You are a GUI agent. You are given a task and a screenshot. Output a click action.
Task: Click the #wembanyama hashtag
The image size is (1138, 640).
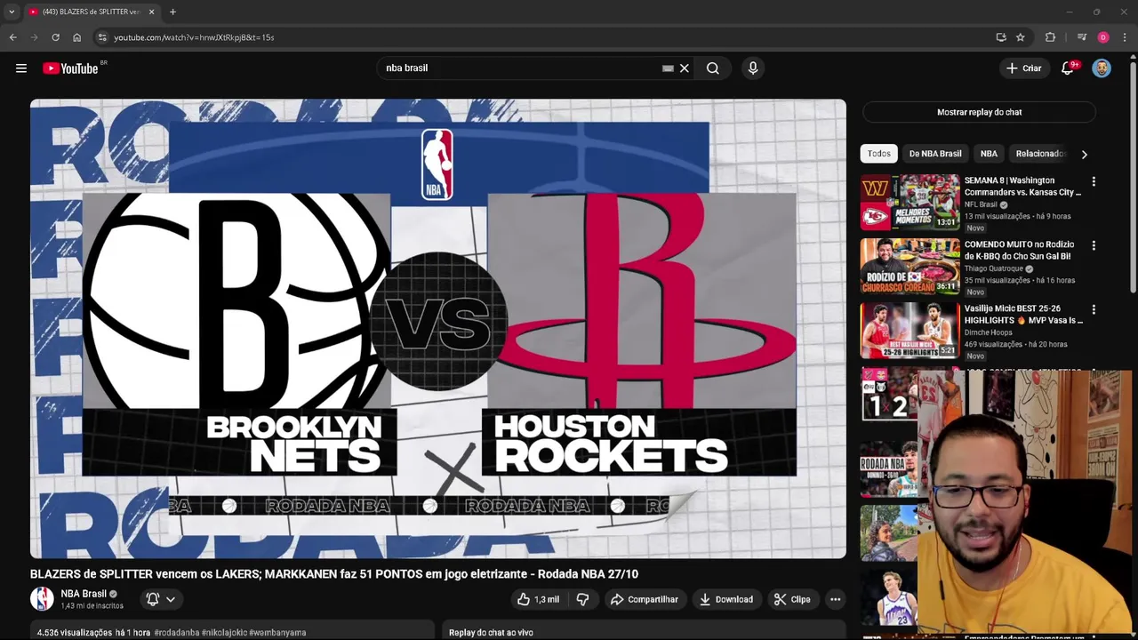pos(277,633)
